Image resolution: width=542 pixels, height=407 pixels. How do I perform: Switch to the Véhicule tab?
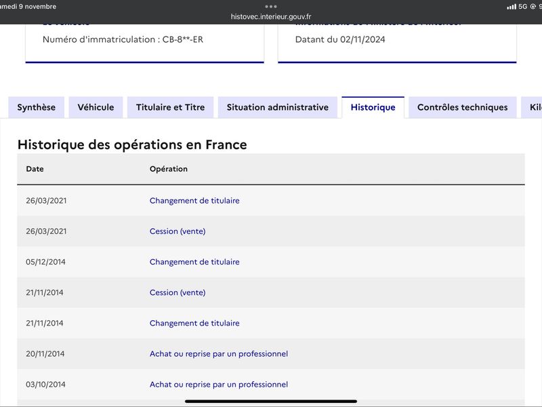coord(96,107)
